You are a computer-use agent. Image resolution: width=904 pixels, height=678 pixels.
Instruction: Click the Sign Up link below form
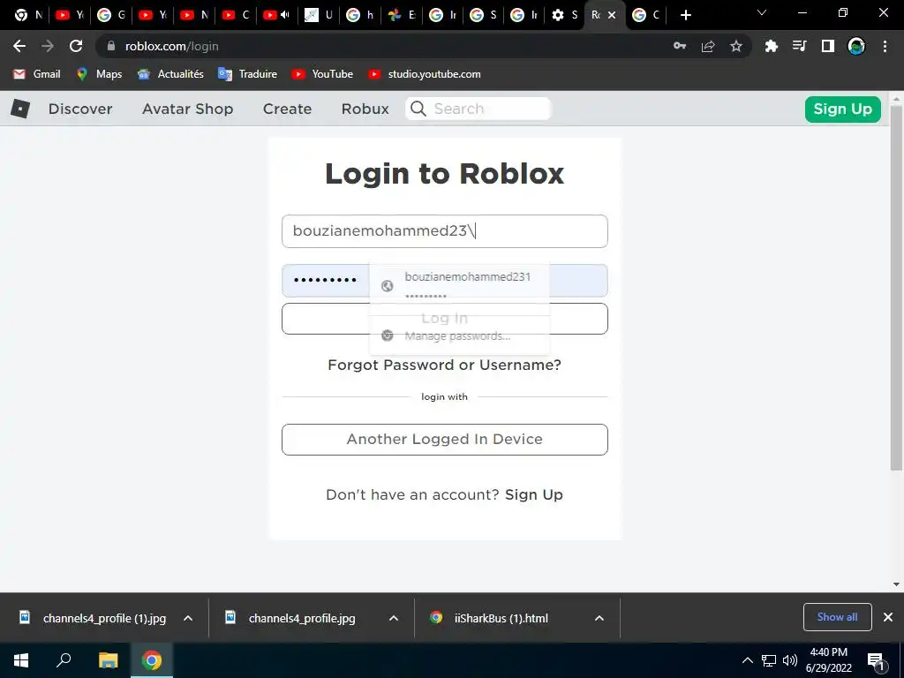(x=534, y=494)
